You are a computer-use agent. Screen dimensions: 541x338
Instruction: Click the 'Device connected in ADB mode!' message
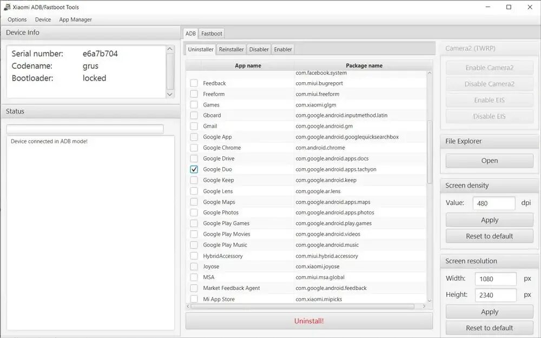(49, 141)
